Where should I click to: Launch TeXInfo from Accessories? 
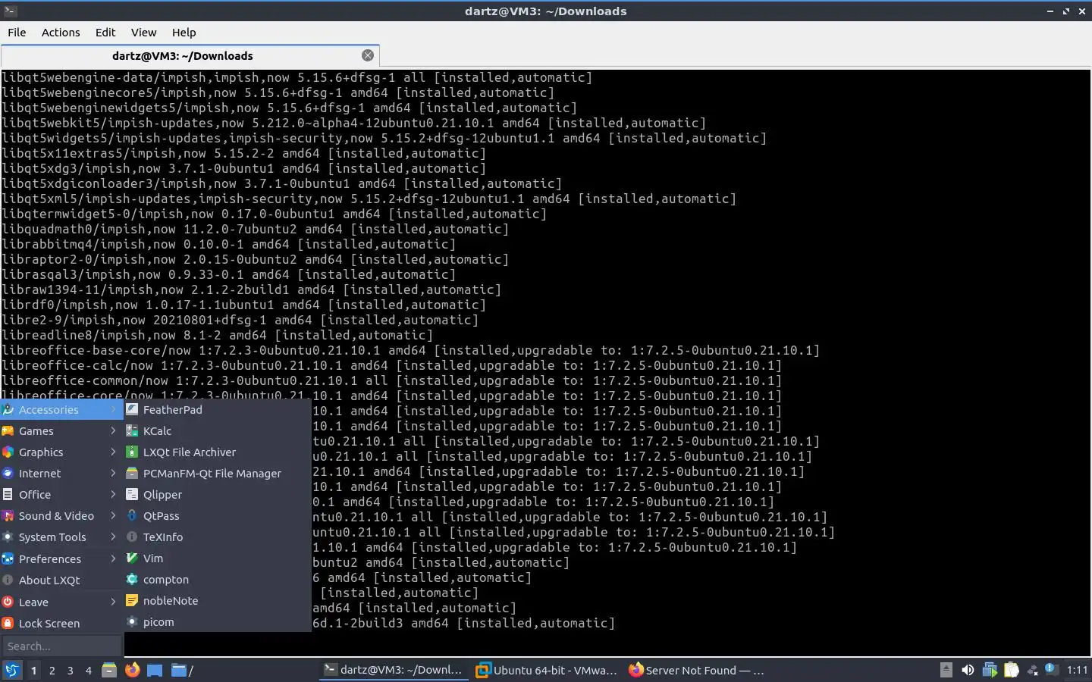(x=217, y=537)
